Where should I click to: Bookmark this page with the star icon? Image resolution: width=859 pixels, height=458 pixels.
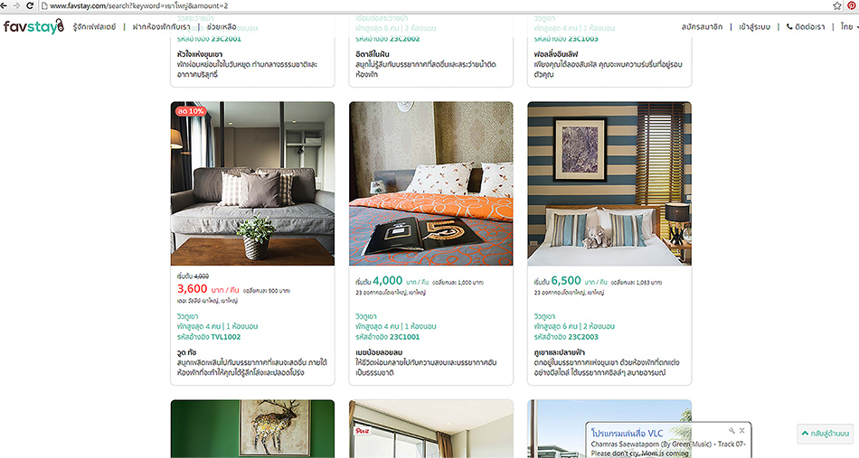(837, 5)
